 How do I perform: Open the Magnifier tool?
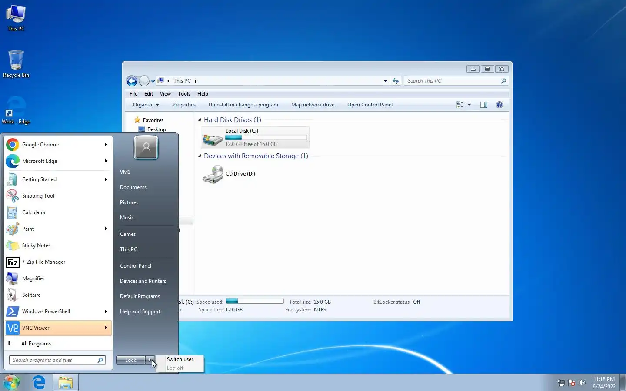tap(58, 278)
